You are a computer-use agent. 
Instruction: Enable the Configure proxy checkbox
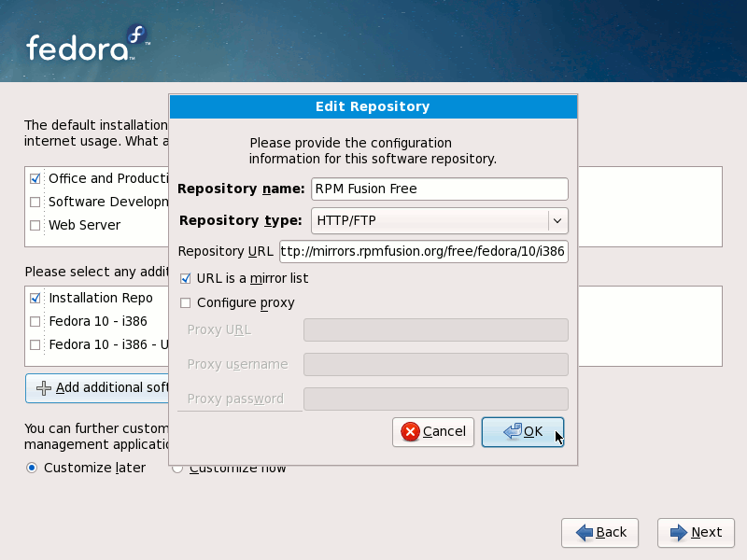click(185, 302)
